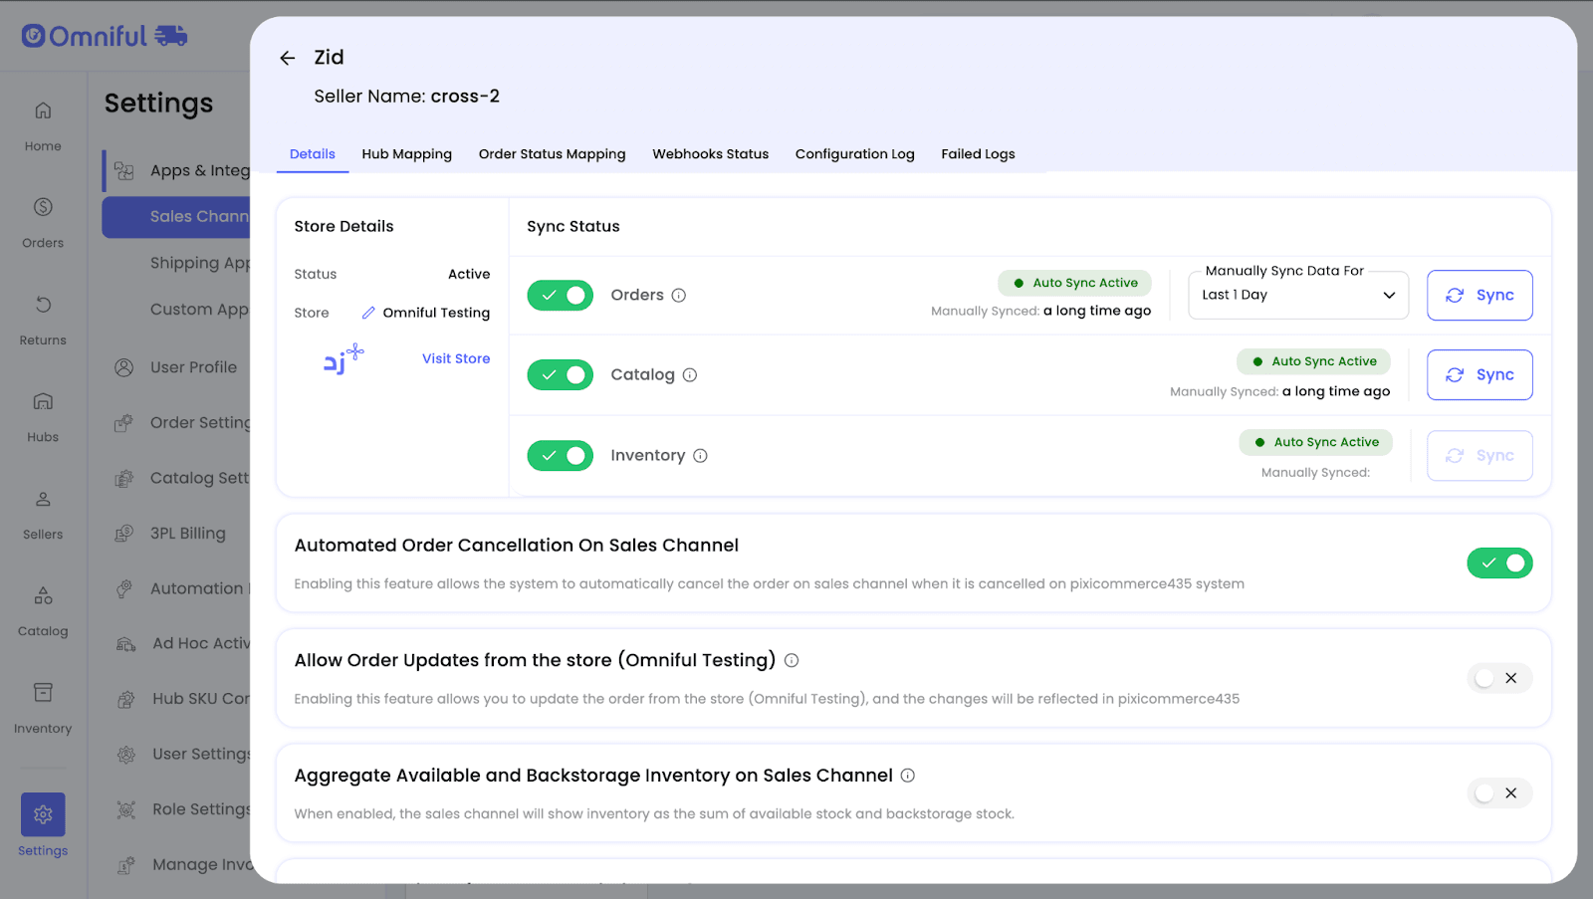Turn on Aggregate Available and Backstorage Inventory toggle
Image resolution: width=1593 pixels, height=899 pixels.
[1498, 793]
